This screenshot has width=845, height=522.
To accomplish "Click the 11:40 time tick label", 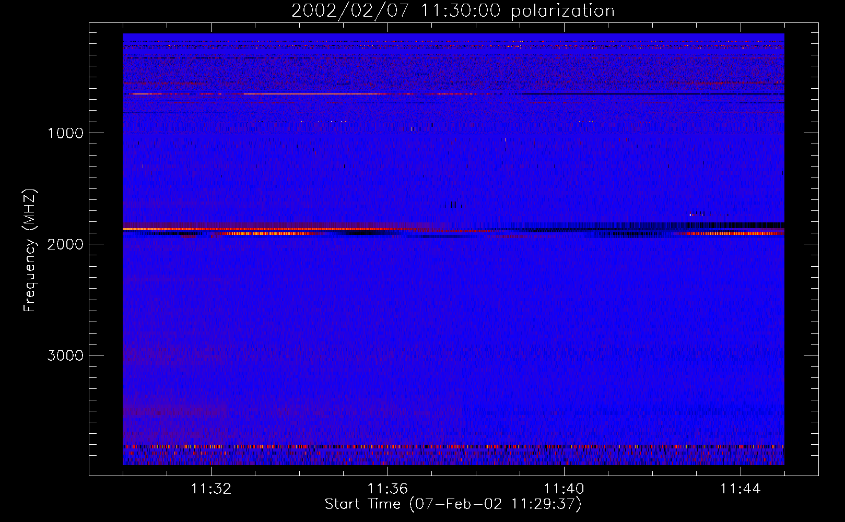I will tap(564, 489).
